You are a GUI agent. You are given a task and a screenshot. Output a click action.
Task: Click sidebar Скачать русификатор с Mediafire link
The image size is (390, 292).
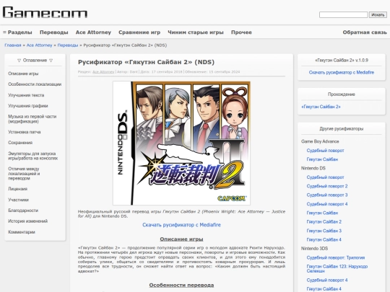pyautogui.click(x=342, y=73)
